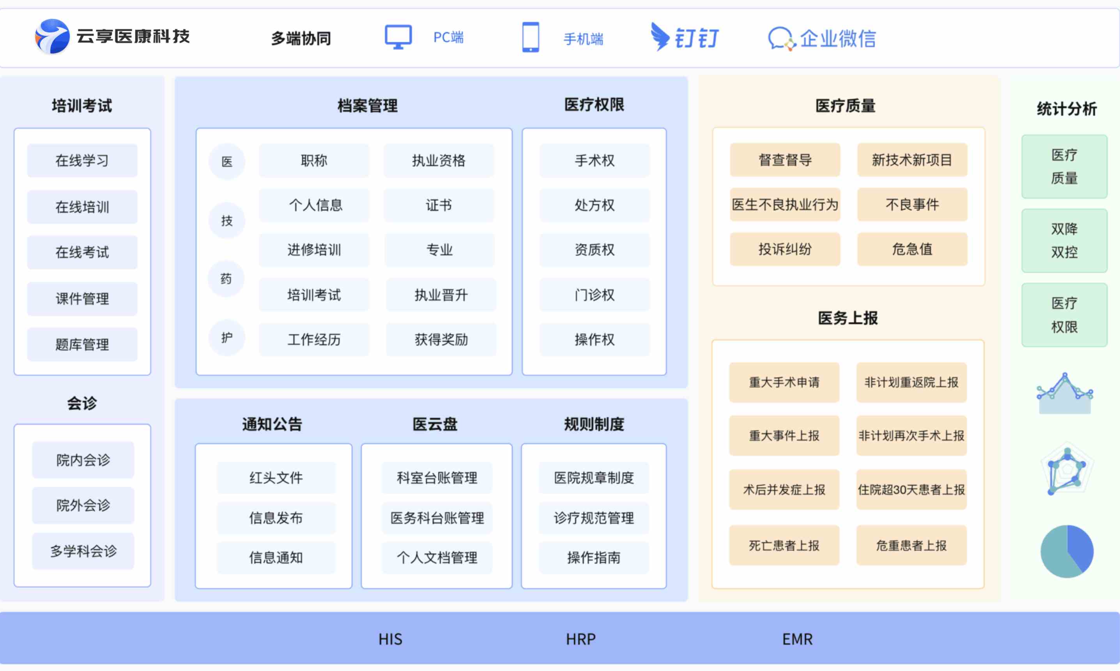Open 重大手术申请 report
Viewport: 1120px width, 671px height.
click(x=784, y=383)
